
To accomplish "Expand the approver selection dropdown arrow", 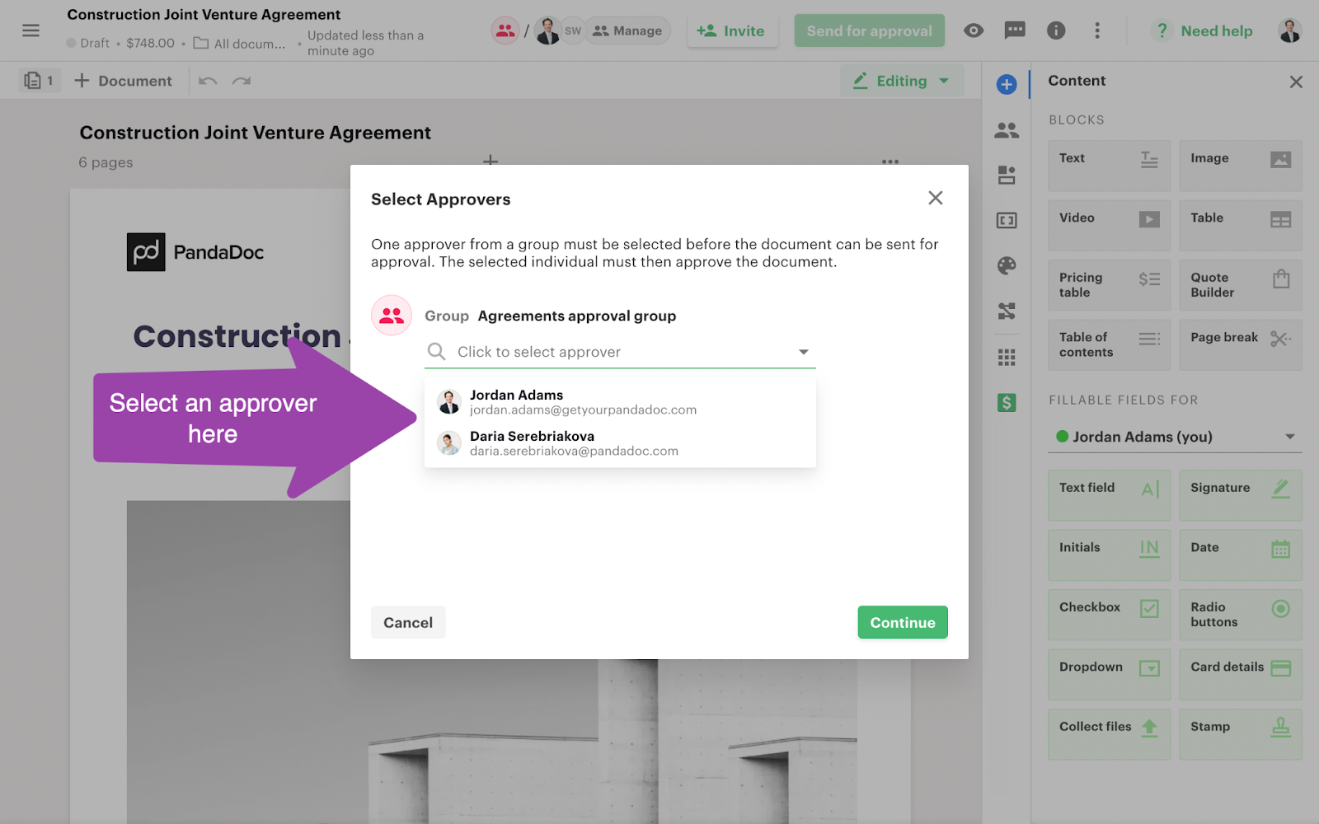I will 803,352.
